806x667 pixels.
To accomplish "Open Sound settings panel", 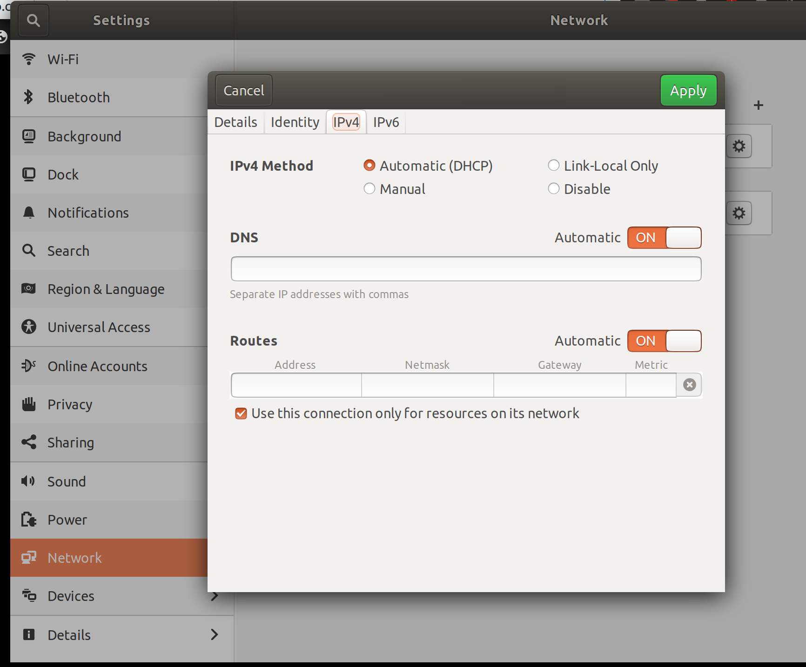I will 109,481.
